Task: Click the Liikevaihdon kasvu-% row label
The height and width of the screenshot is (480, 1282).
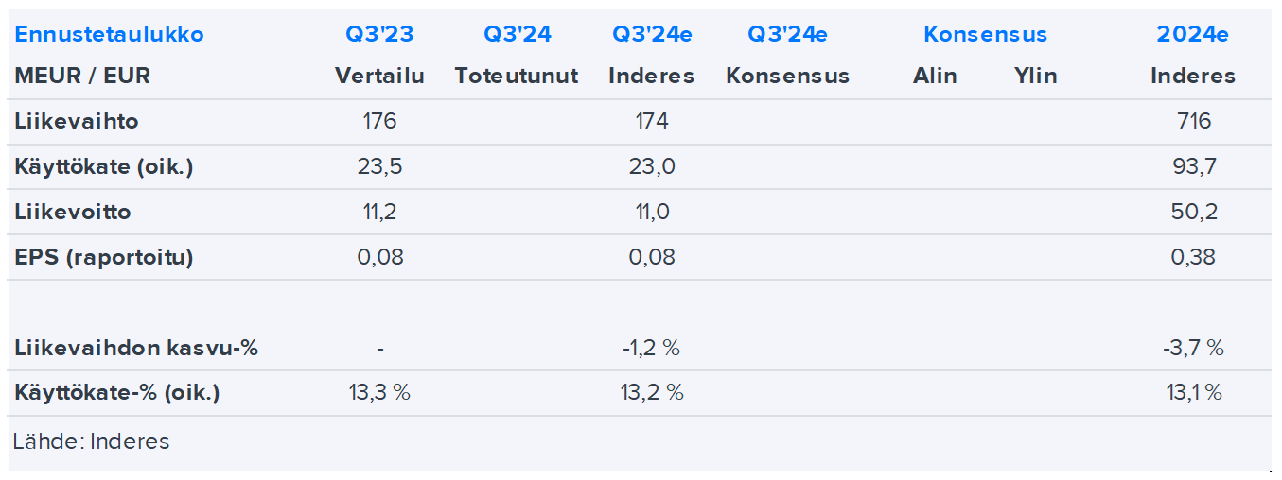Action: click(x=136, y=348)
